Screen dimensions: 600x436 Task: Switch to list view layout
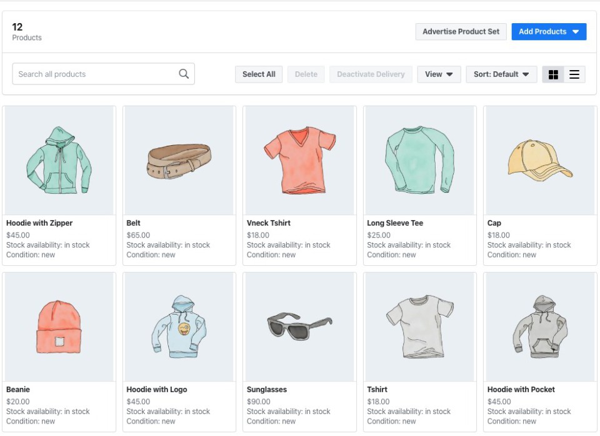[574, 74]
